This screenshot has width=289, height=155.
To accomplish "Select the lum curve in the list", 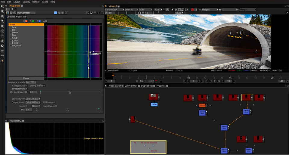I will coord(14,27).
